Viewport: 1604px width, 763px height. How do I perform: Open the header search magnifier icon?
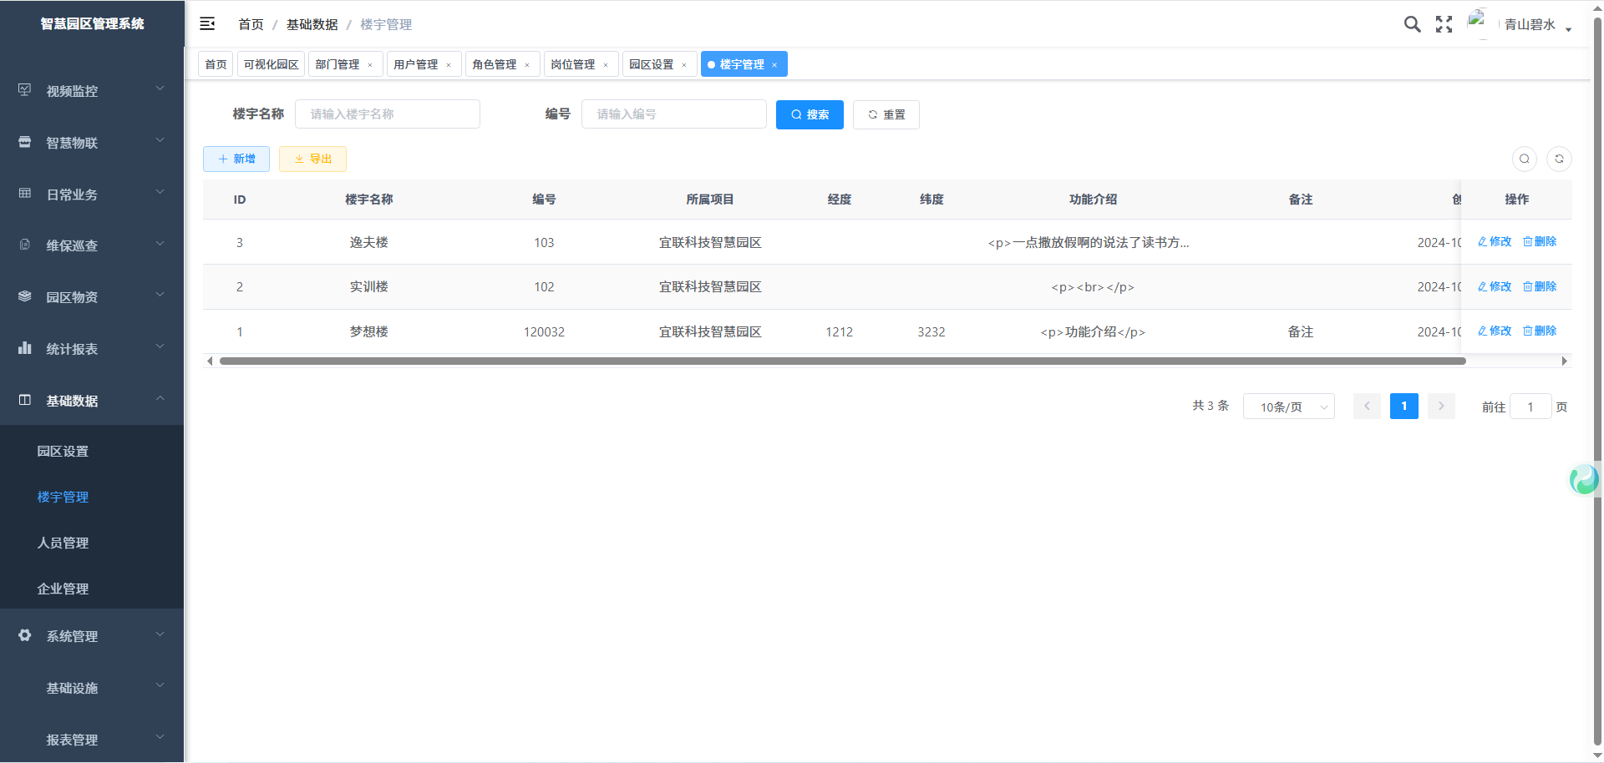tap(1412, 24)
